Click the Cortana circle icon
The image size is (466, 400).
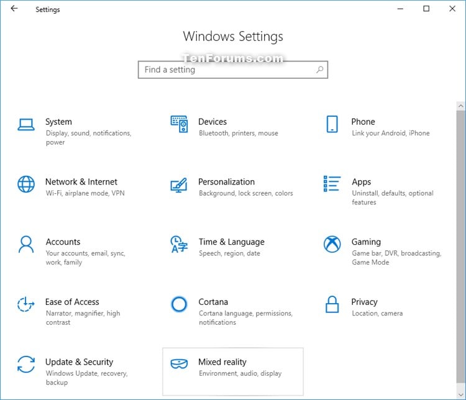[x=179, y=304]
